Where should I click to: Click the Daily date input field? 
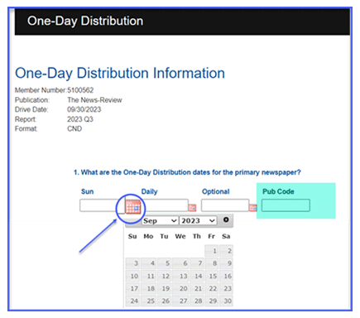(x=166, y=205)
